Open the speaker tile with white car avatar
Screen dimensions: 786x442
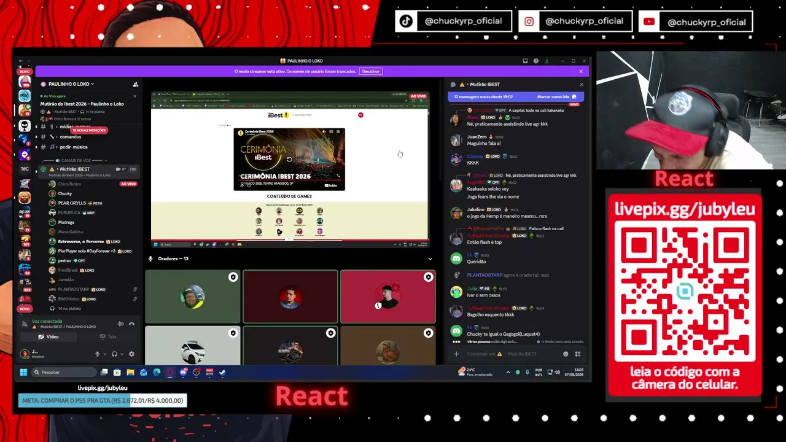coord(192,345)
